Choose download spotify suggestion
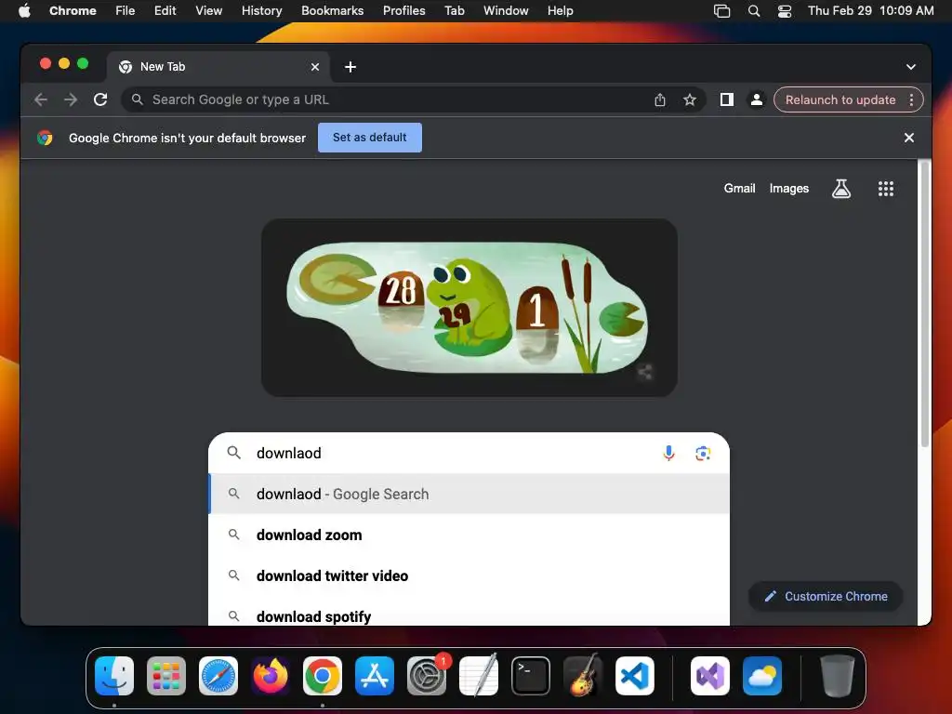 click(469, 615)
